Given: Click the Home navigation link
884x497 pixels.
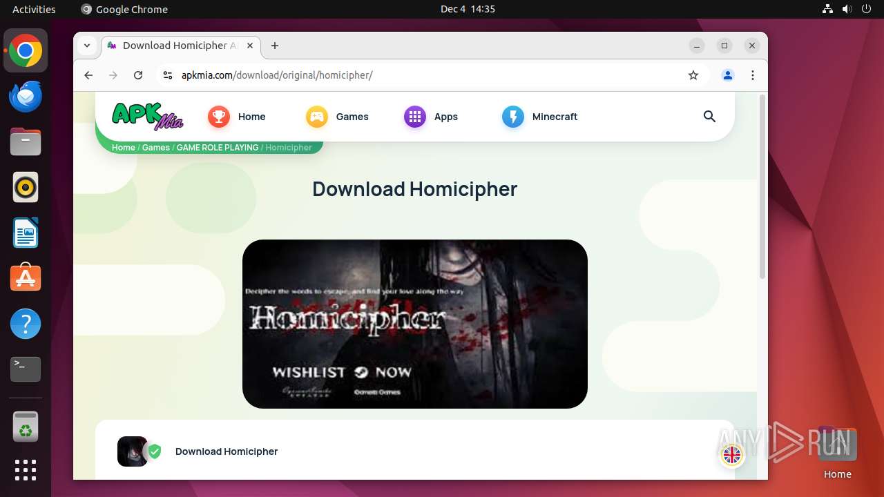Looking at the screenshot, I should click(x=251, y=117).
